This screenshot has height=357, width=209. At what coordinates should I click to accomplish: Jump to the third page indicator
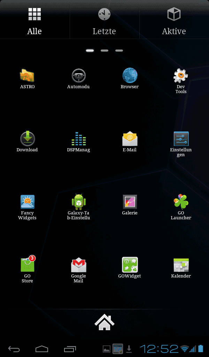click(x=119, y=51)
